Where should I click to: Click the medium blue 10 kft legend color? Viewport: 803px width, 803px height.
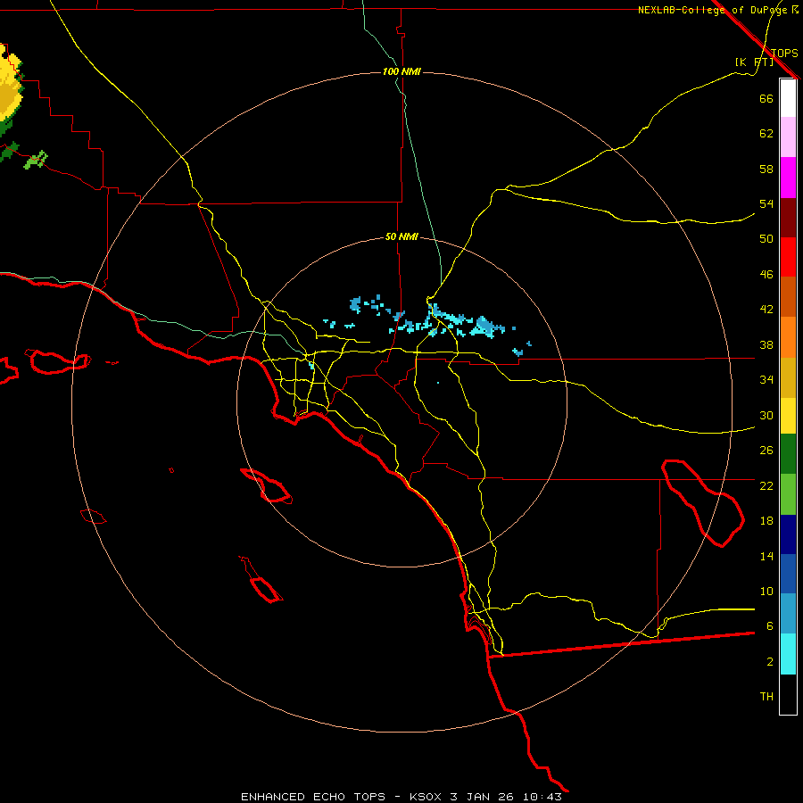tap(788, 574)
